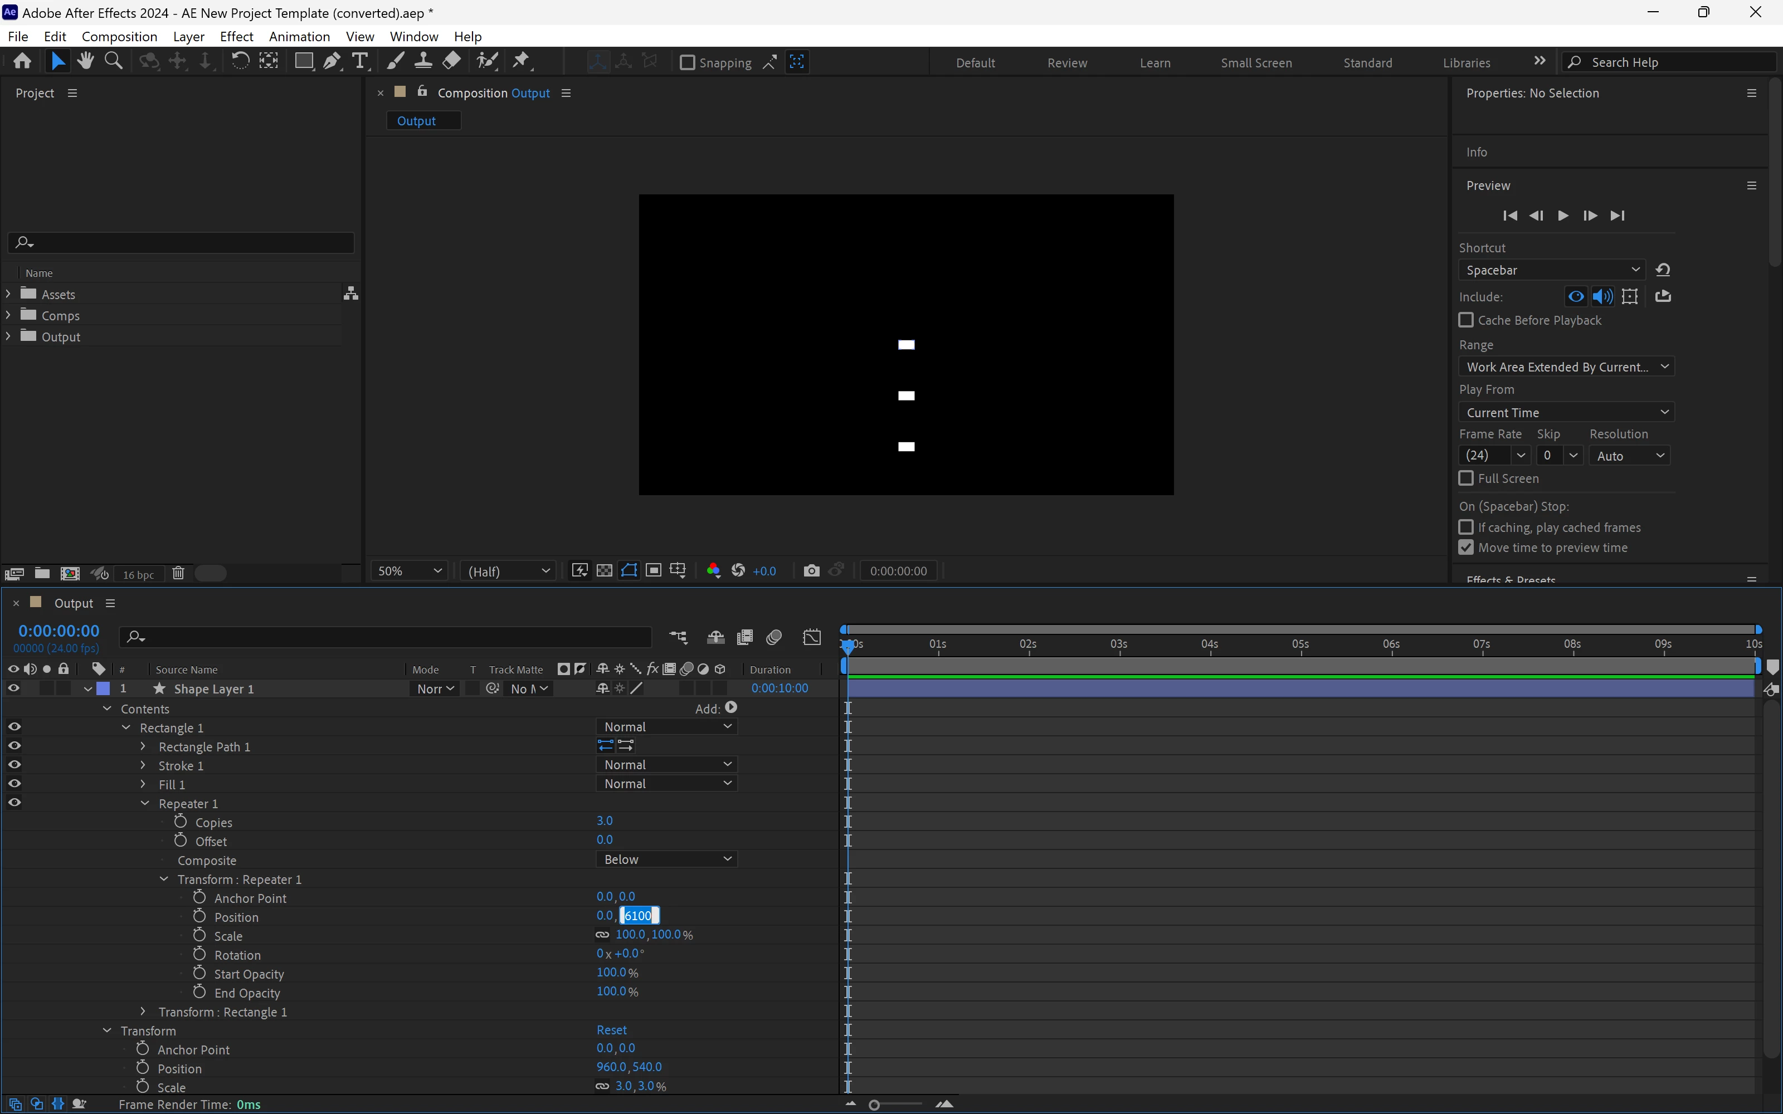Check Cache Before Playback option
The width and height of the screenshot is (1783, 1114).
pos(1466,320)
